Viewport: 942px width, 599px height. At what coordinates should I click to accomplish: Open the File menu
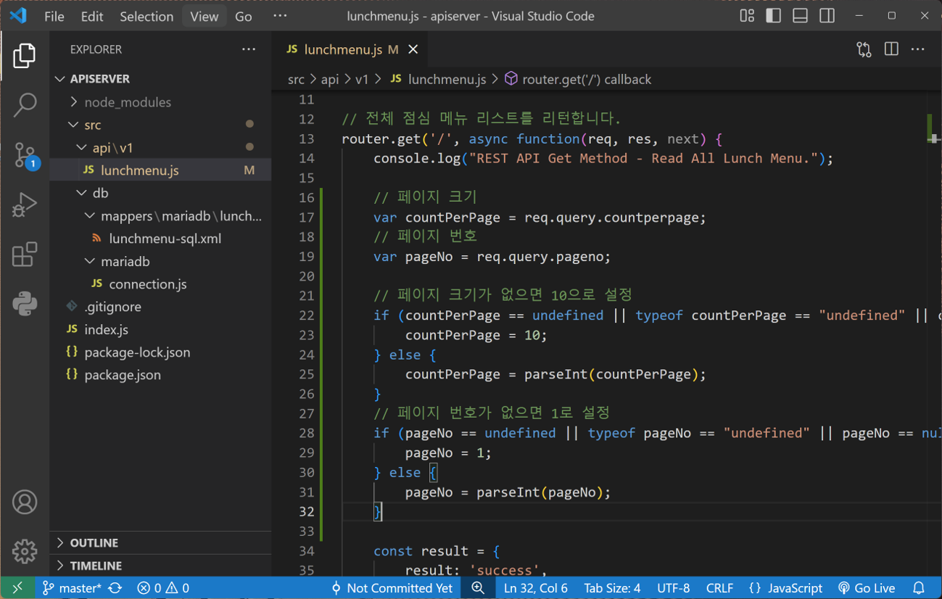coord(54,16)
